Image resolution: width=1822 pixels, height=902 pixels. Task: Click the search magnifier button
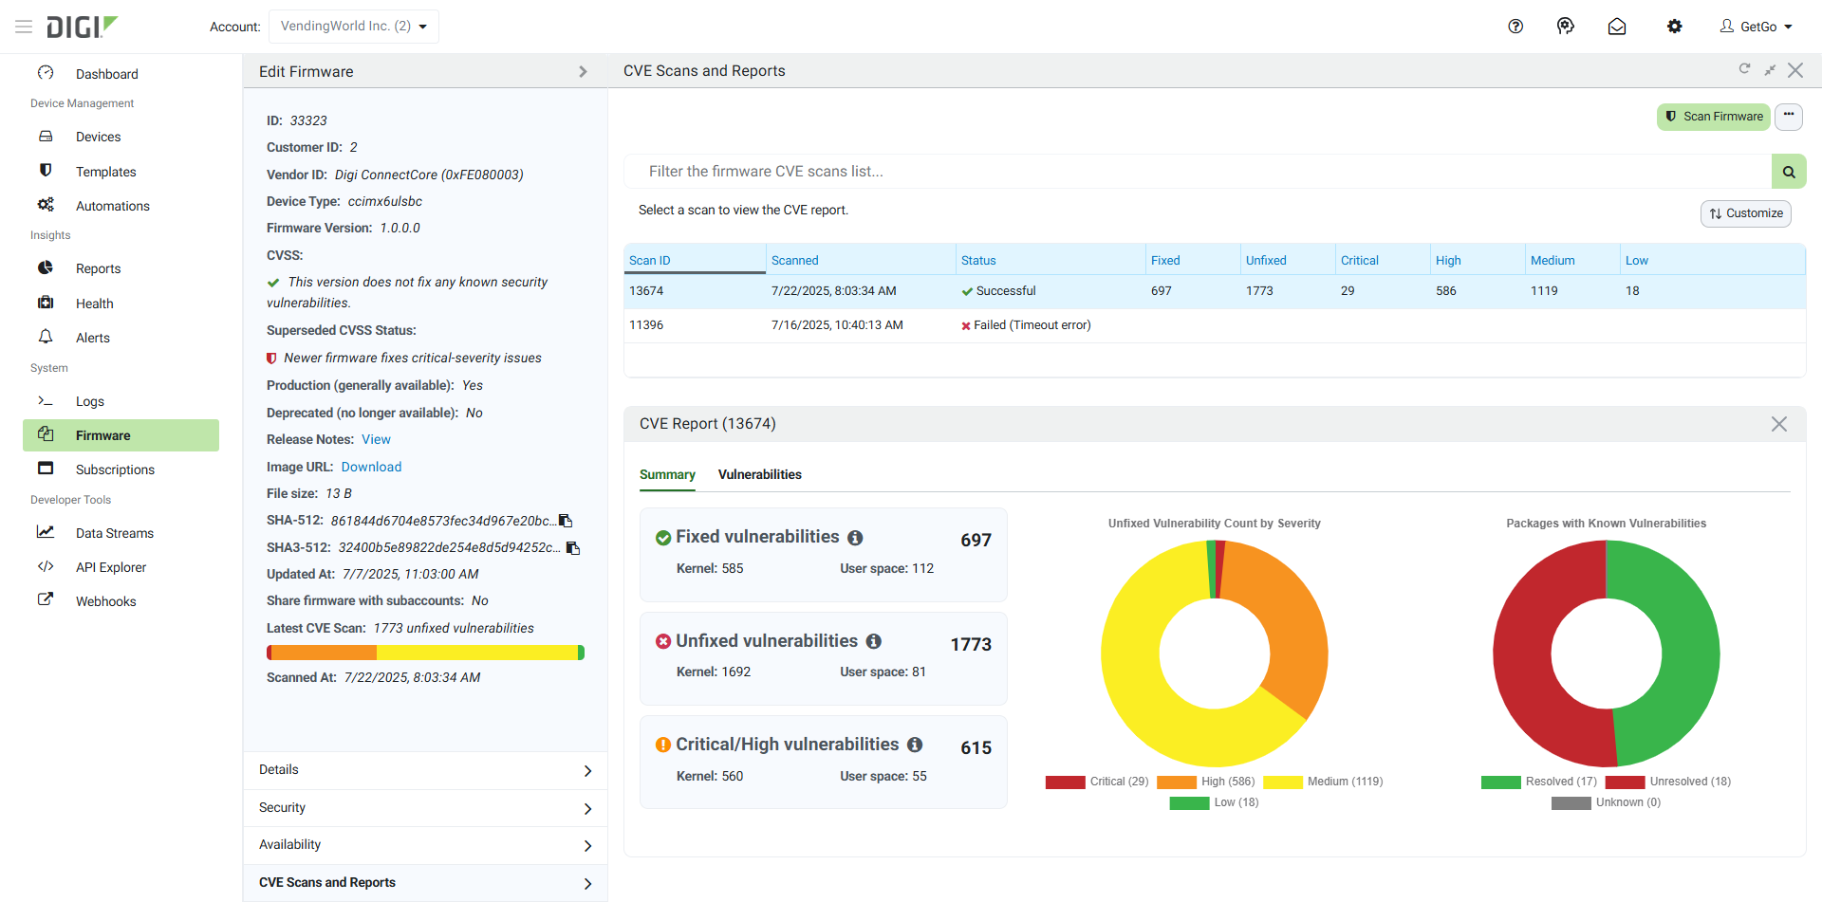1789,172
